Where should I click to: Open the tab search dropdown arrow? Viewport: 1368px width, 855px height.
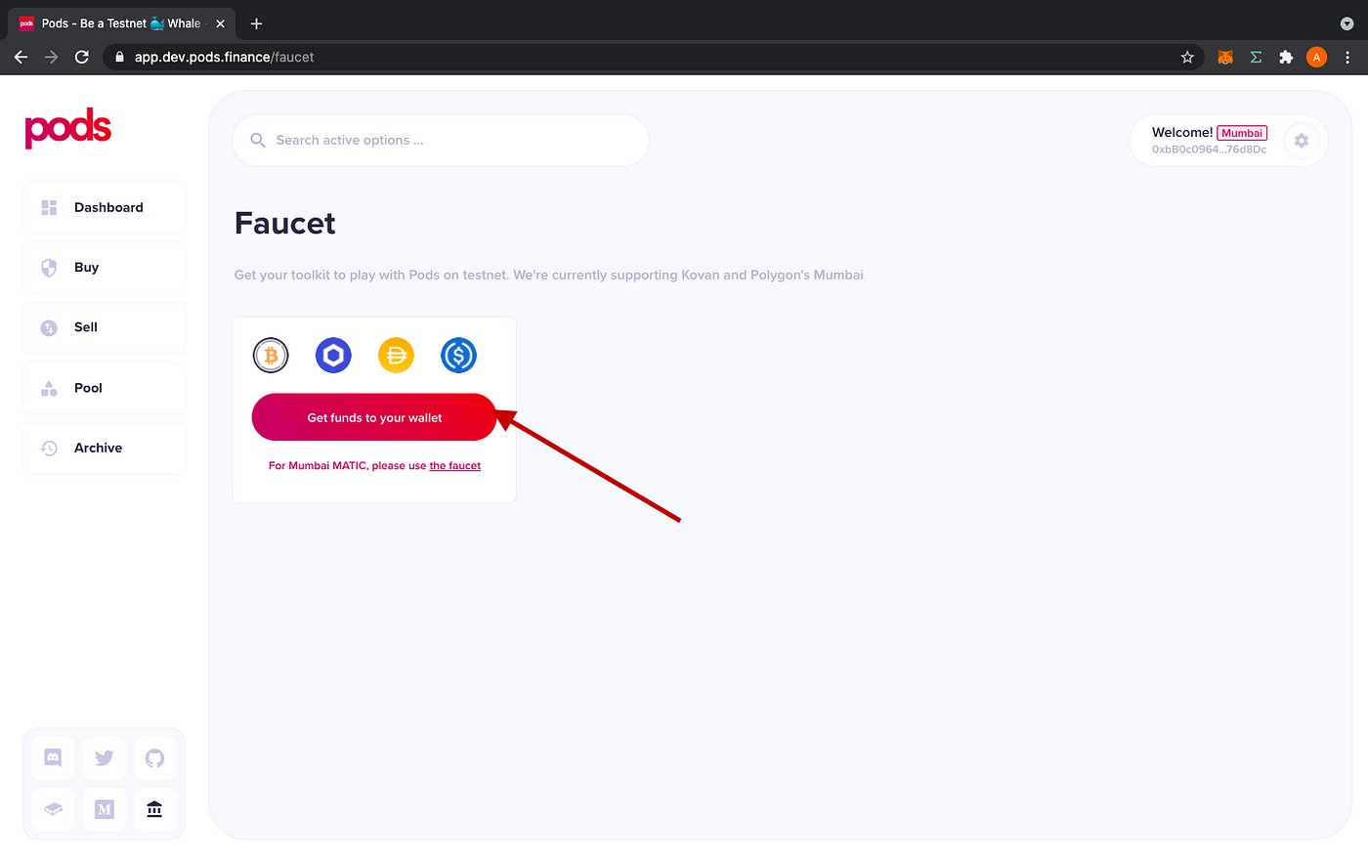pyautogui.click(x=1347, y=23)
